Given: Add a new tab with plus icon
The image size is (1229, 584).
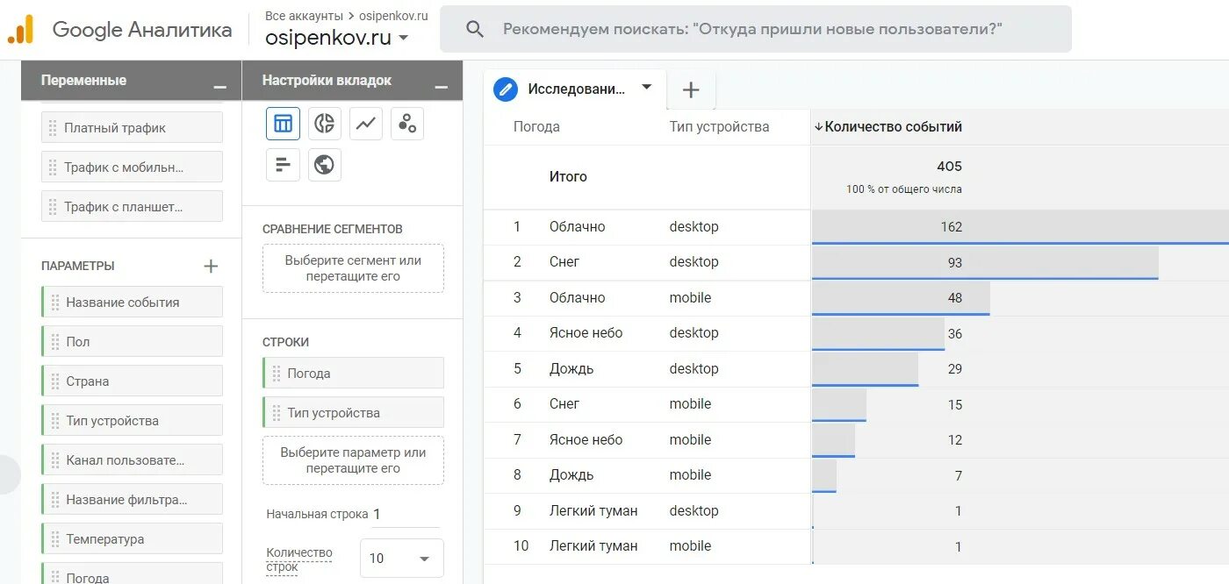Looking at the screenshot, I should click(x=691, y=89).
